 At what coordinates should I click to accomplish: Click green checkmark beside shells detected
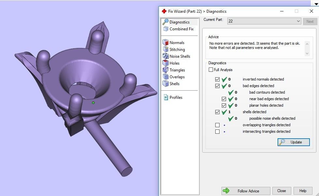pyautogui.click(x=224, y=112)
